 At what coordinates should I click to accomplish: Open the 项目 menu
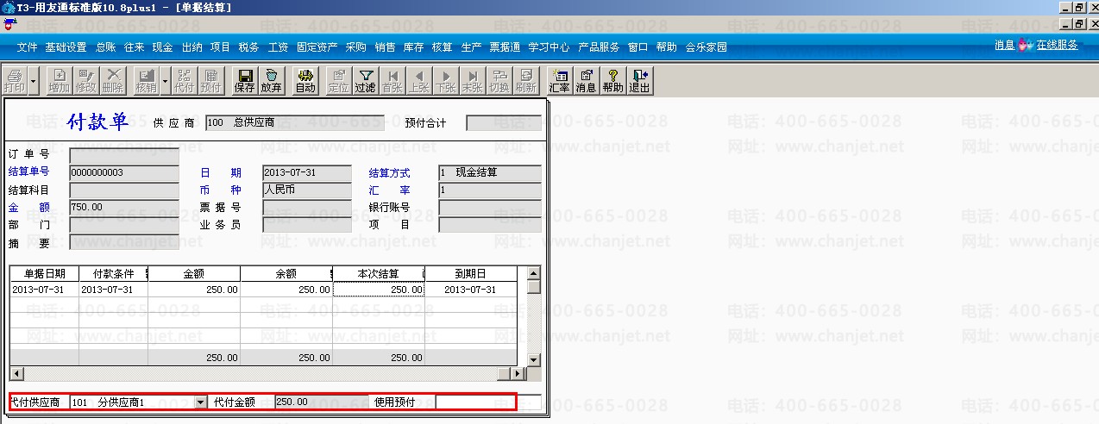click(220, 47)
